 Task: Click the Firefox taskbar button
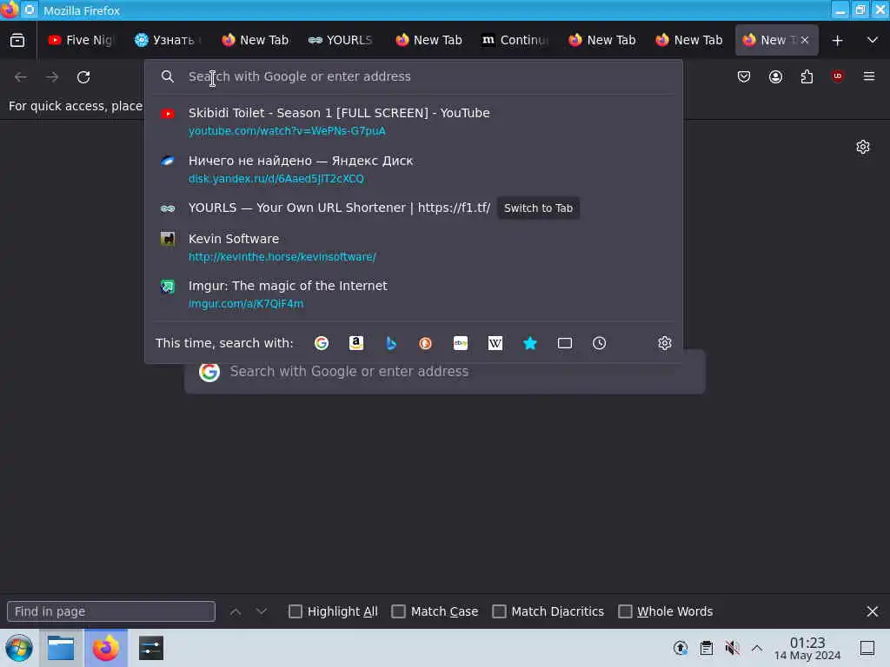(x=106, y=648)
